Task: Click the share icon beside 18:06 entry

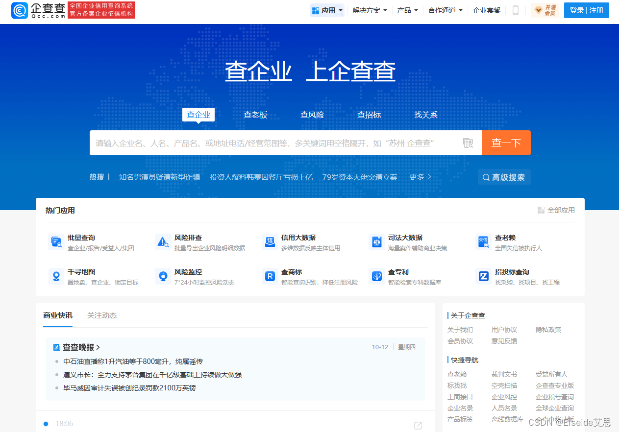Action: pyautogui.click(x=418, y=426)
